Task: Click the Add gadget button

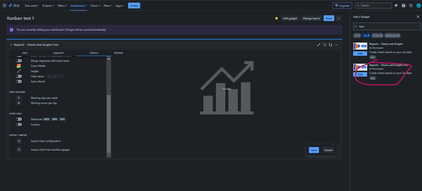Action: pos(290,18)
